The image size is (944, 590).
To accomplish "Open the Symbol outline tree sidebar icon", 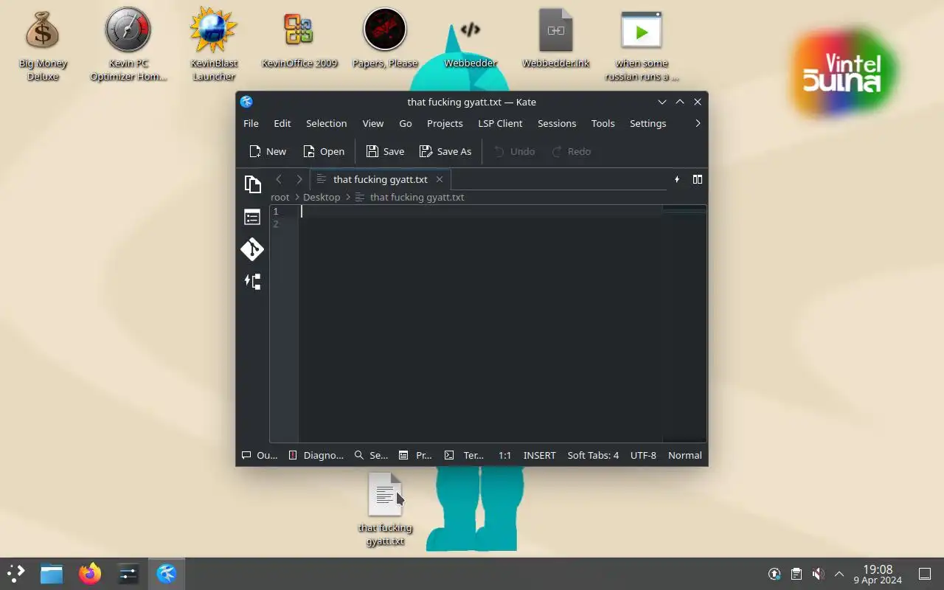I will [252, 282].
